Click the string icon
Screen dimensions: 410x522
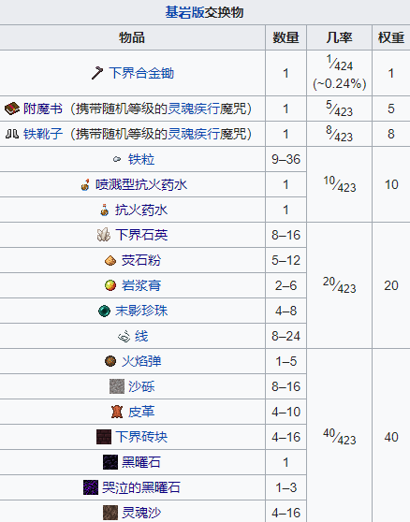click(x=124, y=336)
